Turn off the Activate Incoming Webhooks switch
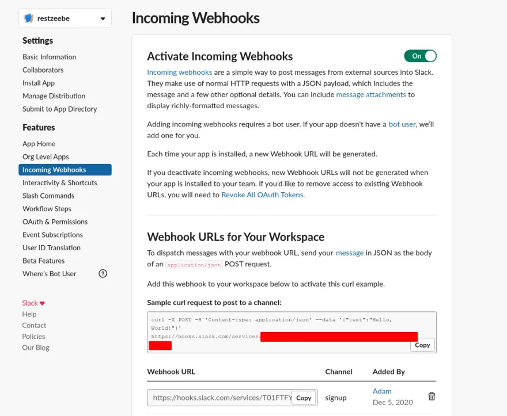Viewport: 507px width, 416px height. coord(420,56)
